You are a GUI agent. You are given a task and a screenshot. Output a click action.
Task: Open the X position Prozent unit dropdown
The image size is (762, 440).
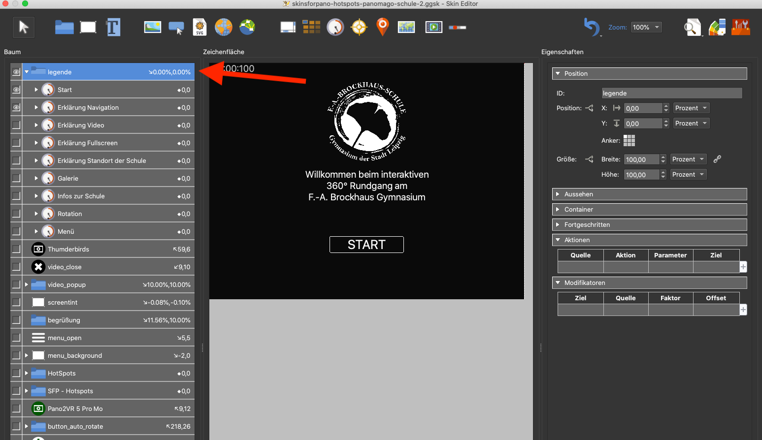(691, 108)
